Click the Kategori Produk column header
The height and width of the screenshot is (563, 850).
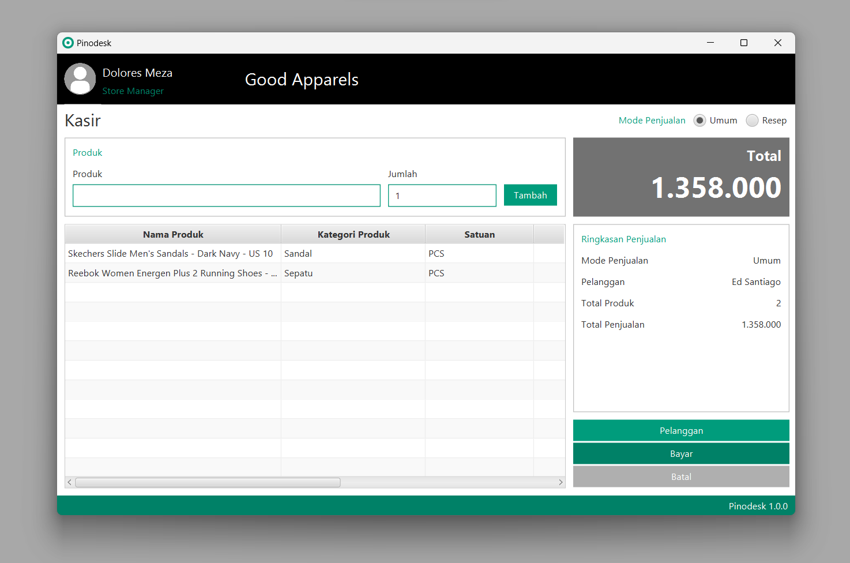point(353,235)
